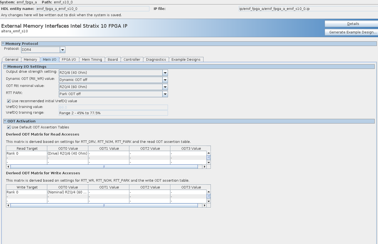The image size is (378, 244).
Task: Open the Protocol DDR4 dropdown
Action: (62, 50)
